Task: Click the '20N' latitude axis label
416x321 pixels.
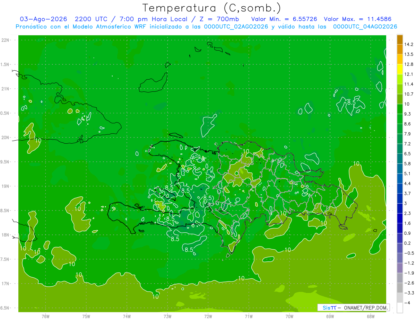Action: coord(6,138)
